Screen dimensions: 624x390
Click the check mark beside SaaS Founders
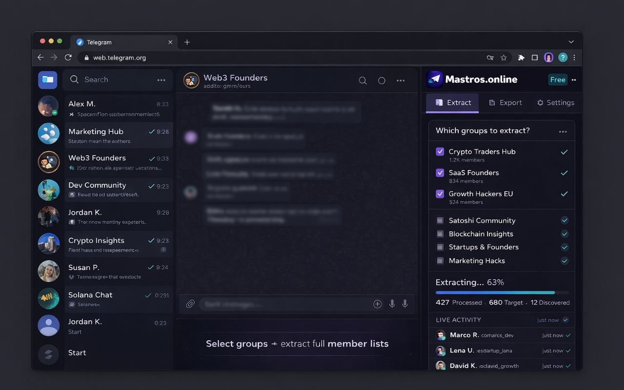point(564,173)
